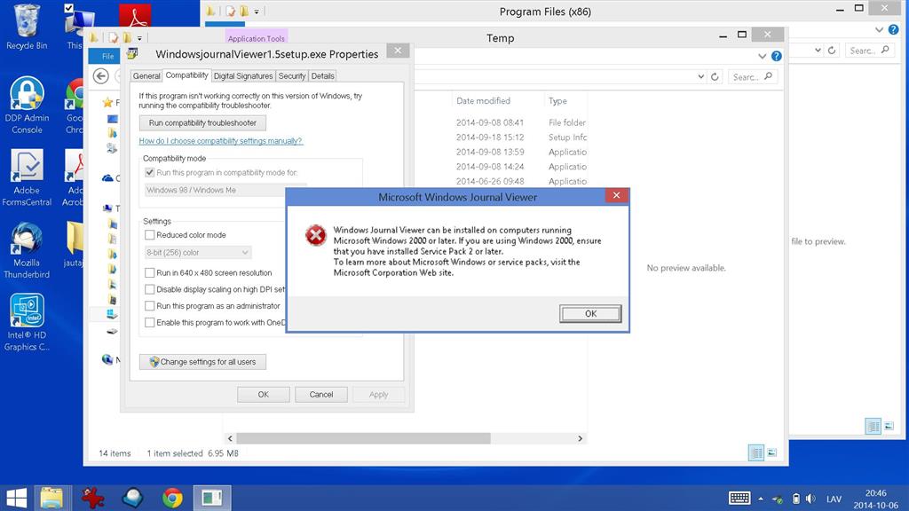Image resolution: width=909 pixels, height=511 pixels.
Task: Select the Compatibility tab
Action: click(186, 75)
